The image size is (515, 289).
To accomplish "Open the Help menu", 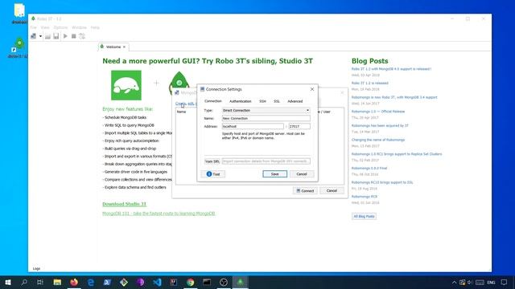I will point(95,27).
